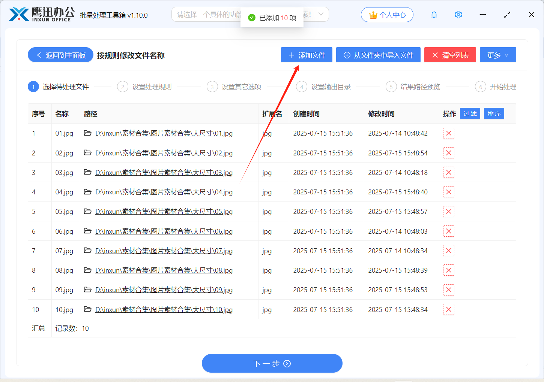Click the 排序 sort button
544x382 pixels.
tap(494, 113)
